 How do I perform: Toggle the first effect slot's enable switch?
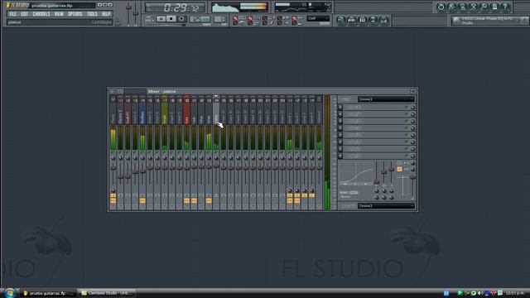click(407, 107)
